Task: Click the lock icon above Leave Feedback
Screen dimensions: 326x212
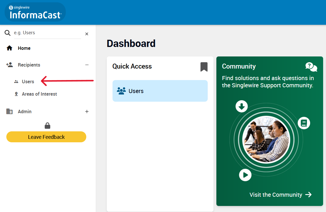Action: [x=47, y=125]
